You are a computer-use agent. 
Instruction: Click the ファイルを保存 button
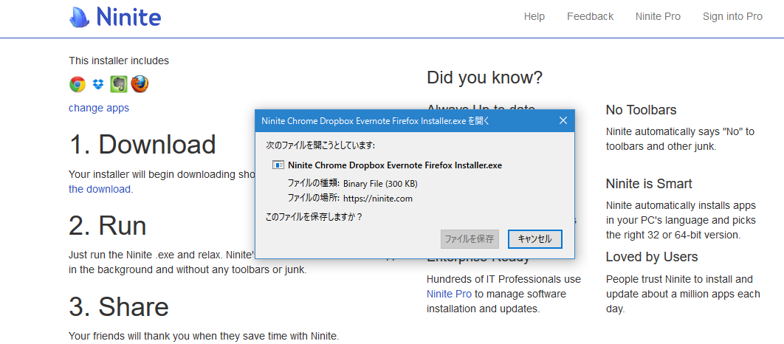(x=470, y=239)
